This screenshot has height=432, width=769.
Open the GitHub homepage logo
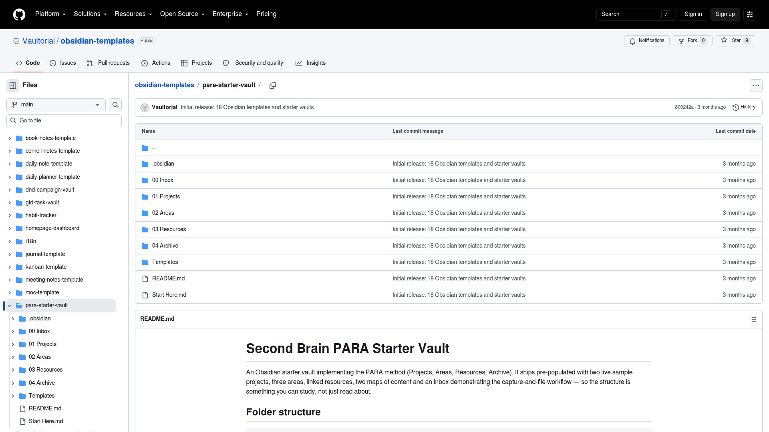19,14
